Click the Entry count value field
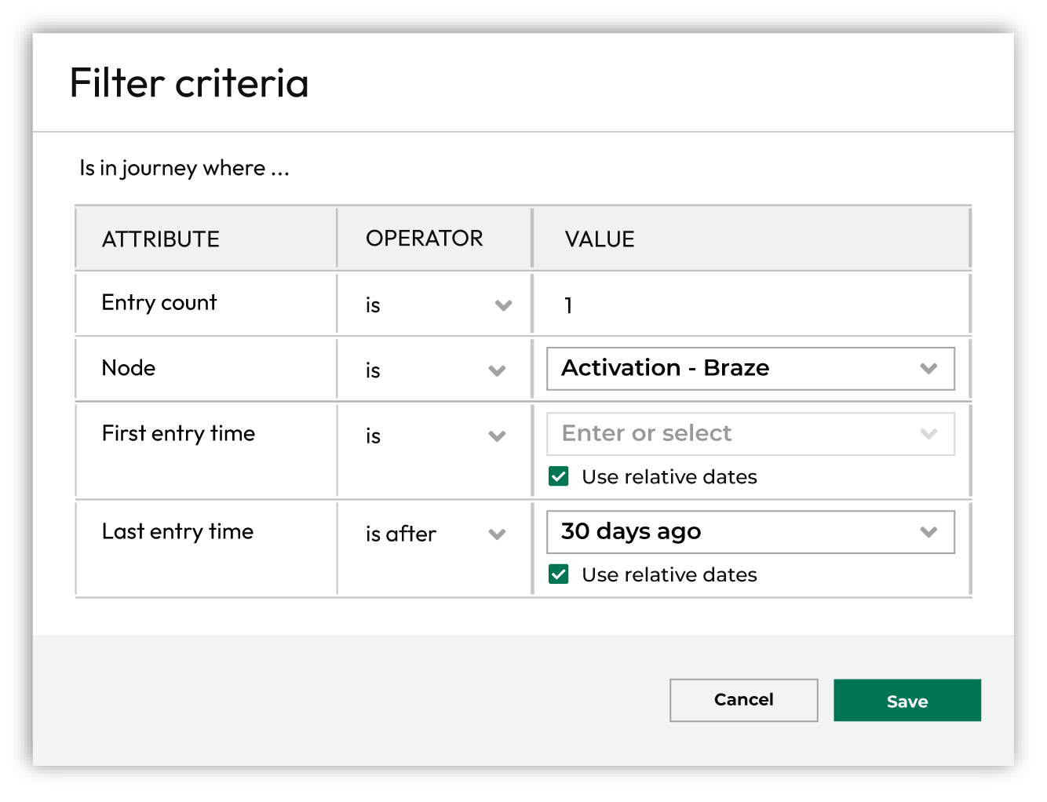1047x802 pixels. [751, 304]
